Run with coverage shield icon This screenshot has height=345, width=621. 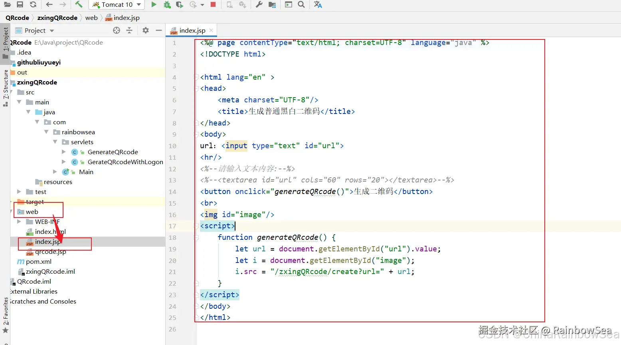pos(180,5)
